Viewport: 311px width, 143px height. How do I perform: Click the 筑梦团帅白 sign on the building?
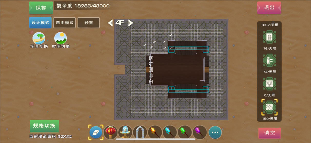[151, 70]
